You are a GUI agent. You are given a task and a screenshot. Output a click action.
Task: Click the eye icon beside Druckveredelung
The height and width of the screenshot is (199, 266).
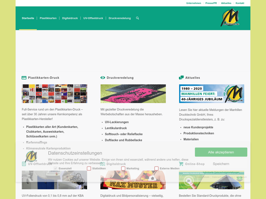103,78
